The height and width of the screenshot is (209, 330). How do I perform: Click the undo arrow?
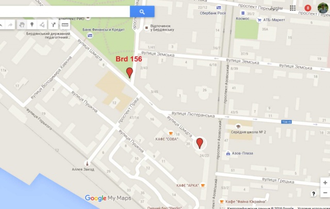pyautogui.click(x=2, y=25)
